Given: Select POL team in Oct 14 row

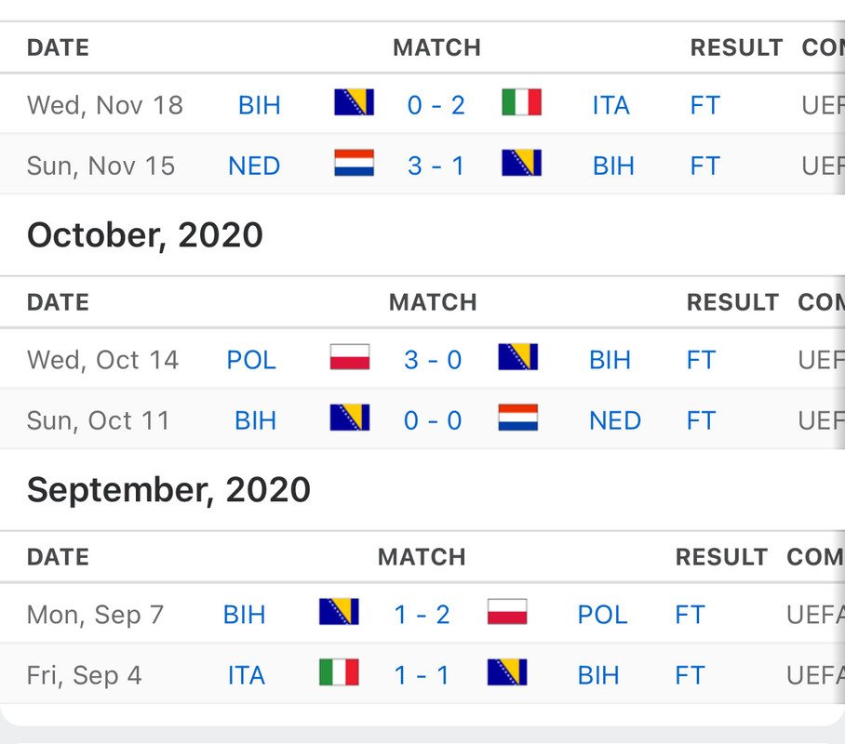Looking at the screenshot, I should pos(251,360).
